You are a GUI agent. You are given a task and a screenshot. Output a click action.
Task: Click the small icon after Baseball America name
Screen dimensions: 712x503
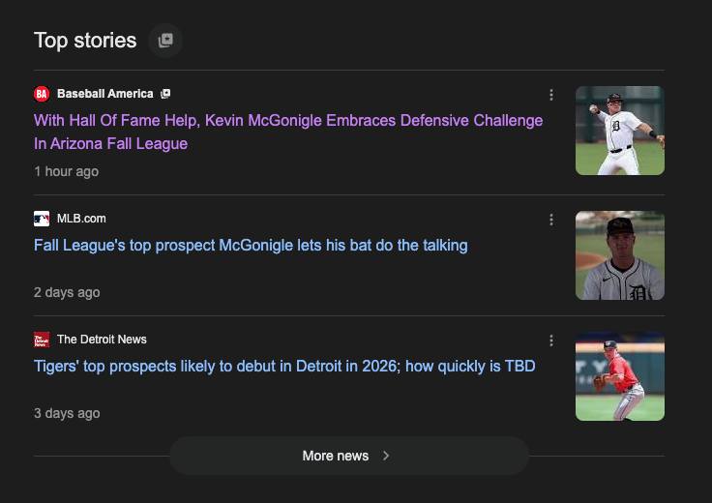pos(165,94)
